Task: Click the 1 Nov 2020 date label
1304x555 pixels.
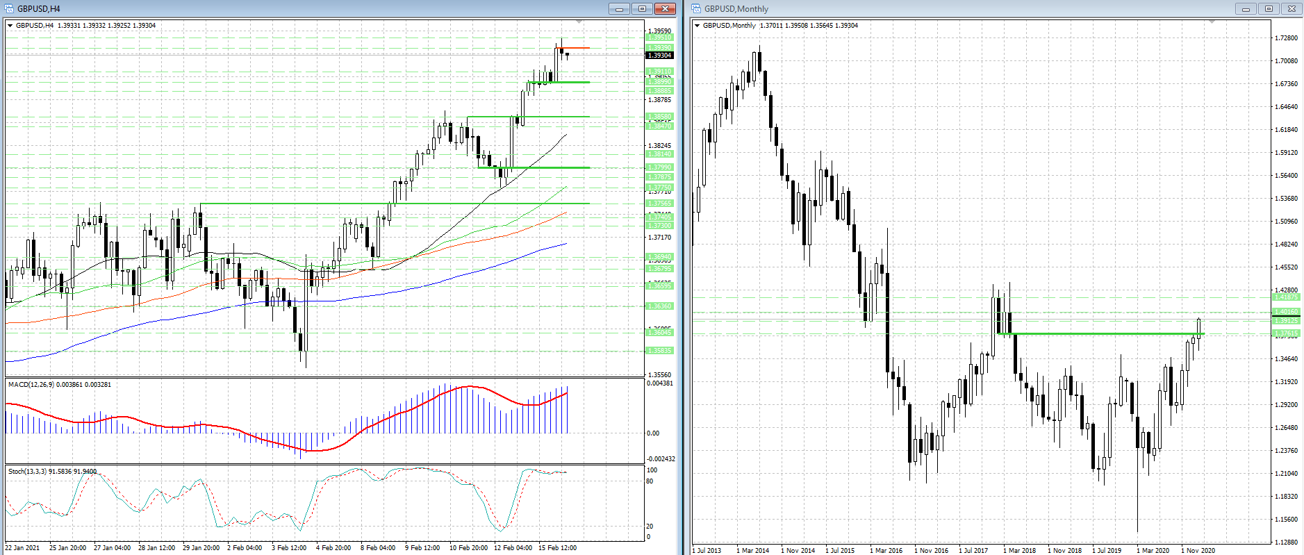Action: [x=1198, y=551]
